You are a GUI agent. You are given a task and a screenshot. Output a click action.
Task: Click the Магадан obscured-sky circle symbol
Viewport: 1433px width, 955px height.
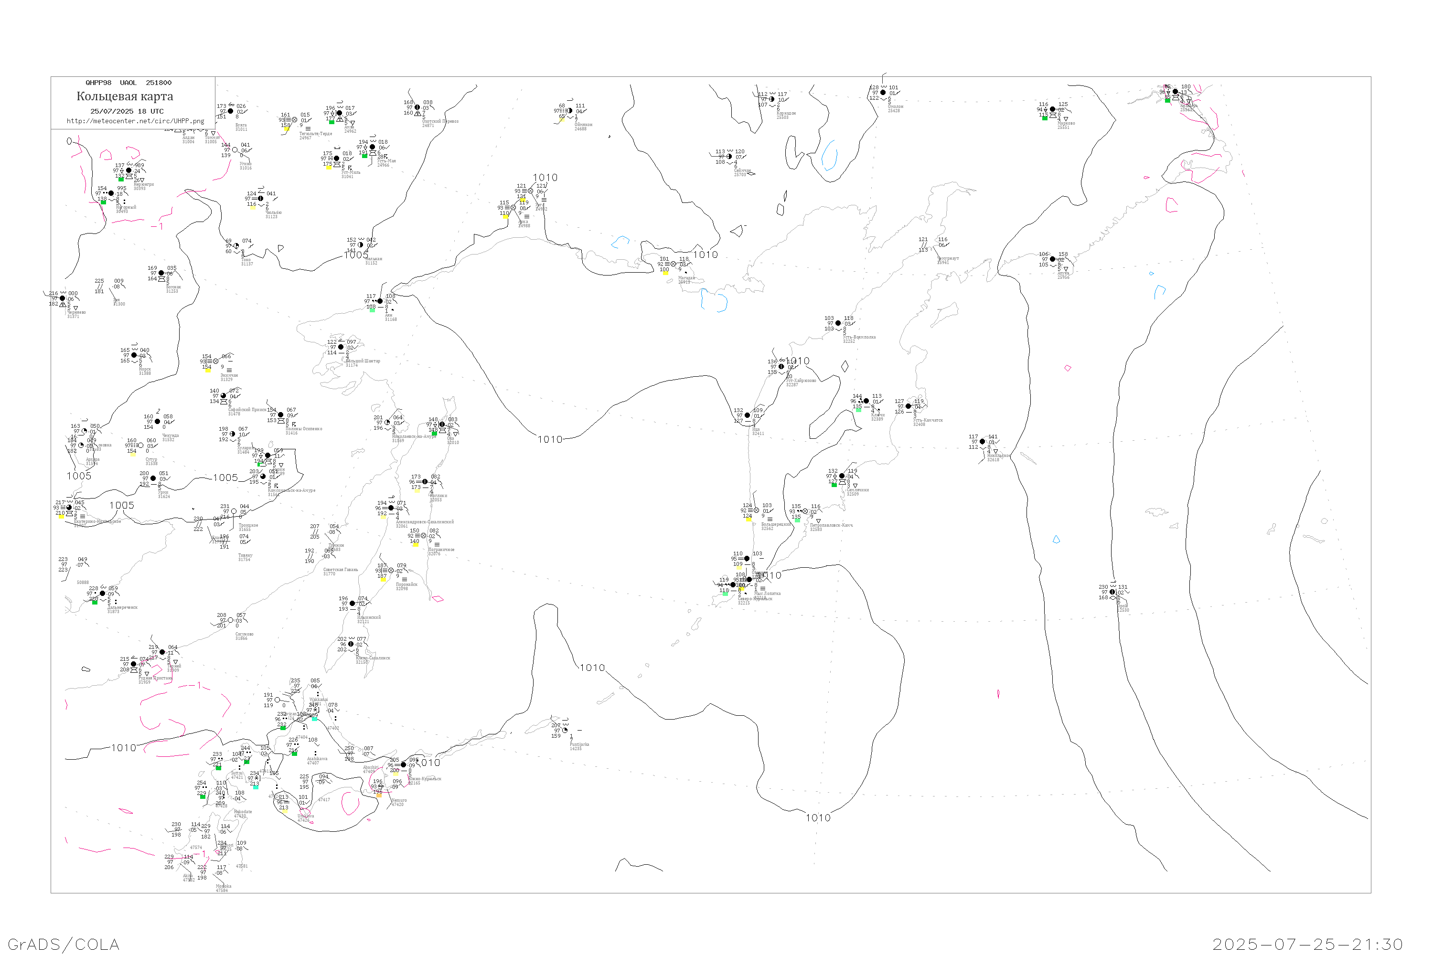[x=674, y=265]
